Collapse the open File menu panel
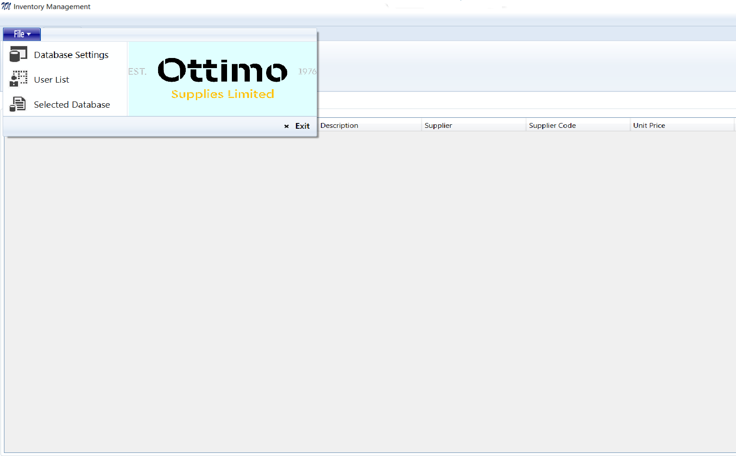Image resolution: width=736 pixels, height=456 pixels. 21,34
